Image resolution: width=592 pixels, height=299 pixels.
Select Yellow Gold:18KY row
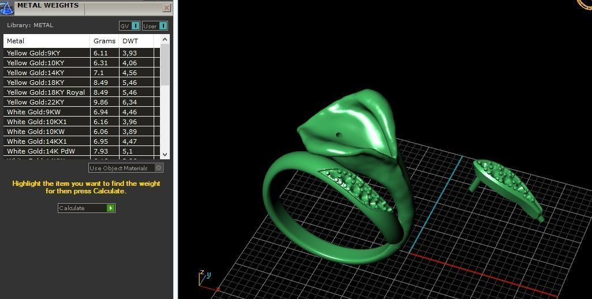pyautogui.click(x=81, y=83)
